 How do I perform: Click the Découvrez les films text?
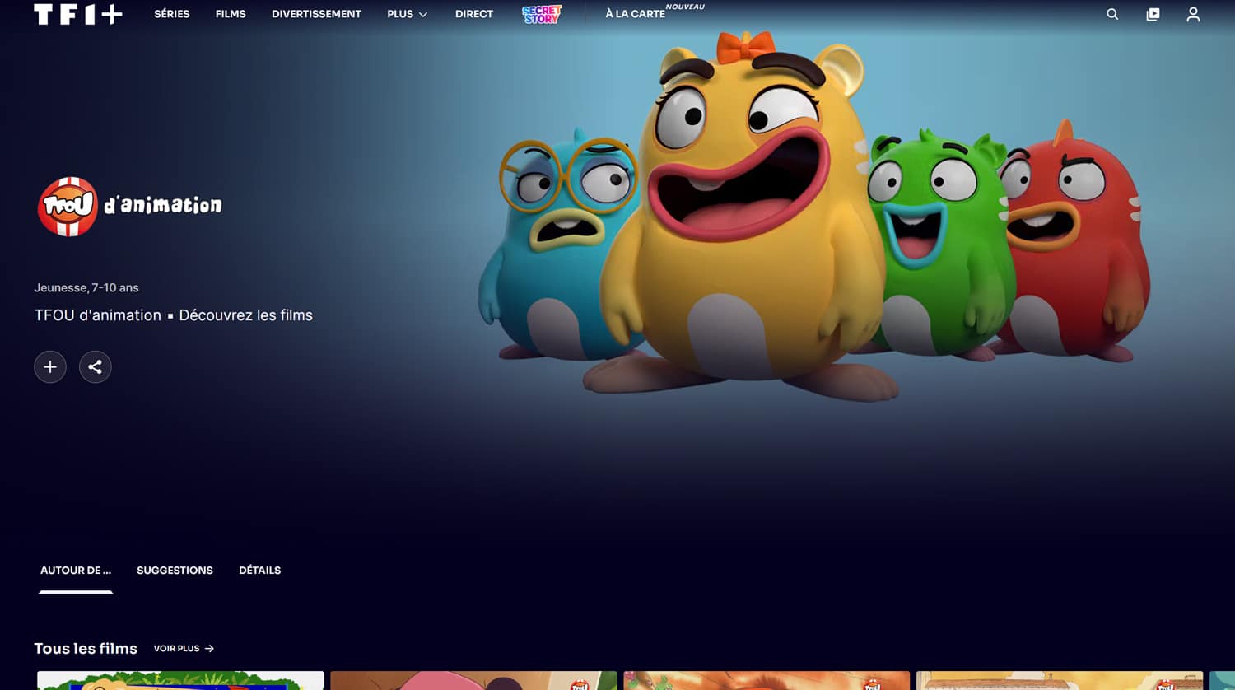[x=245, y=315]
